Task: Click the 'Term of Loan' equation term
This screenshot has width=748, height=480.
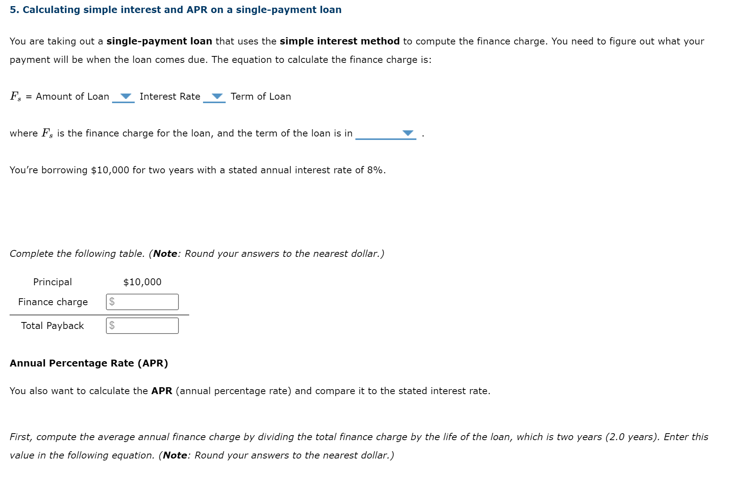Action: pos(261,97)
